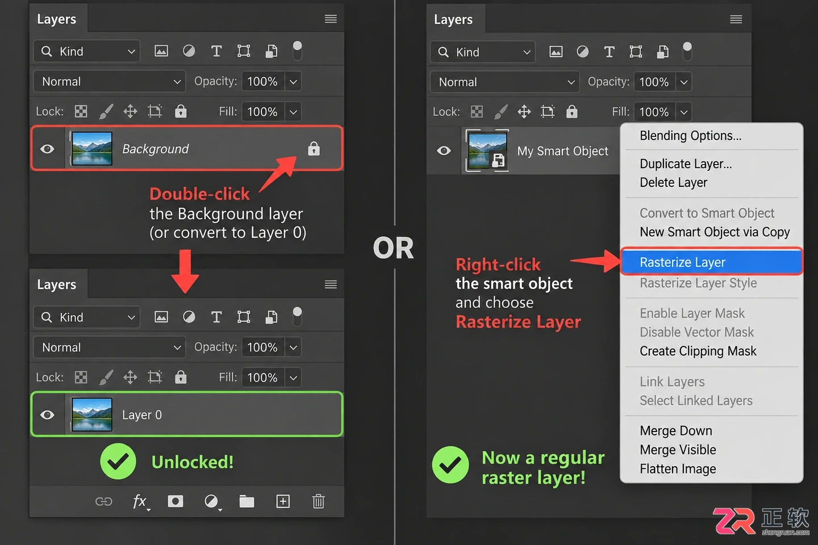This screenshot has height=545, width=818.
Task: Toggle layer filtering switch in Layer 0 panel
Action: point(297,316)
